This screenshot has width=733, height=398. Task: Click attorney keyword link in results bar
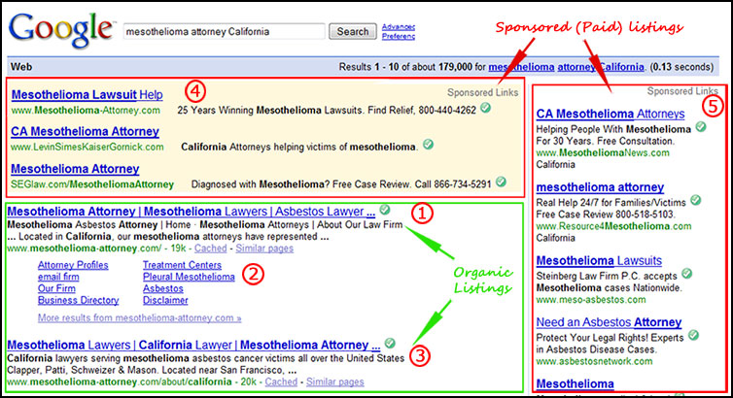click(x=576, y=67)
